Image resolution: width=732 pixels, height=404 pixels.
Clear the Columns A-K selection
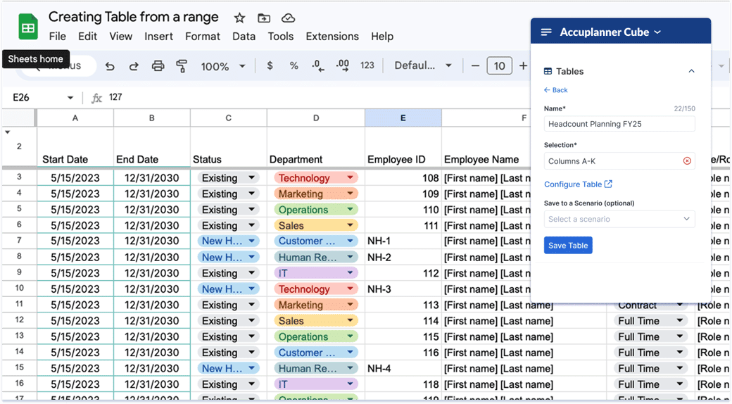pos(687,160)
